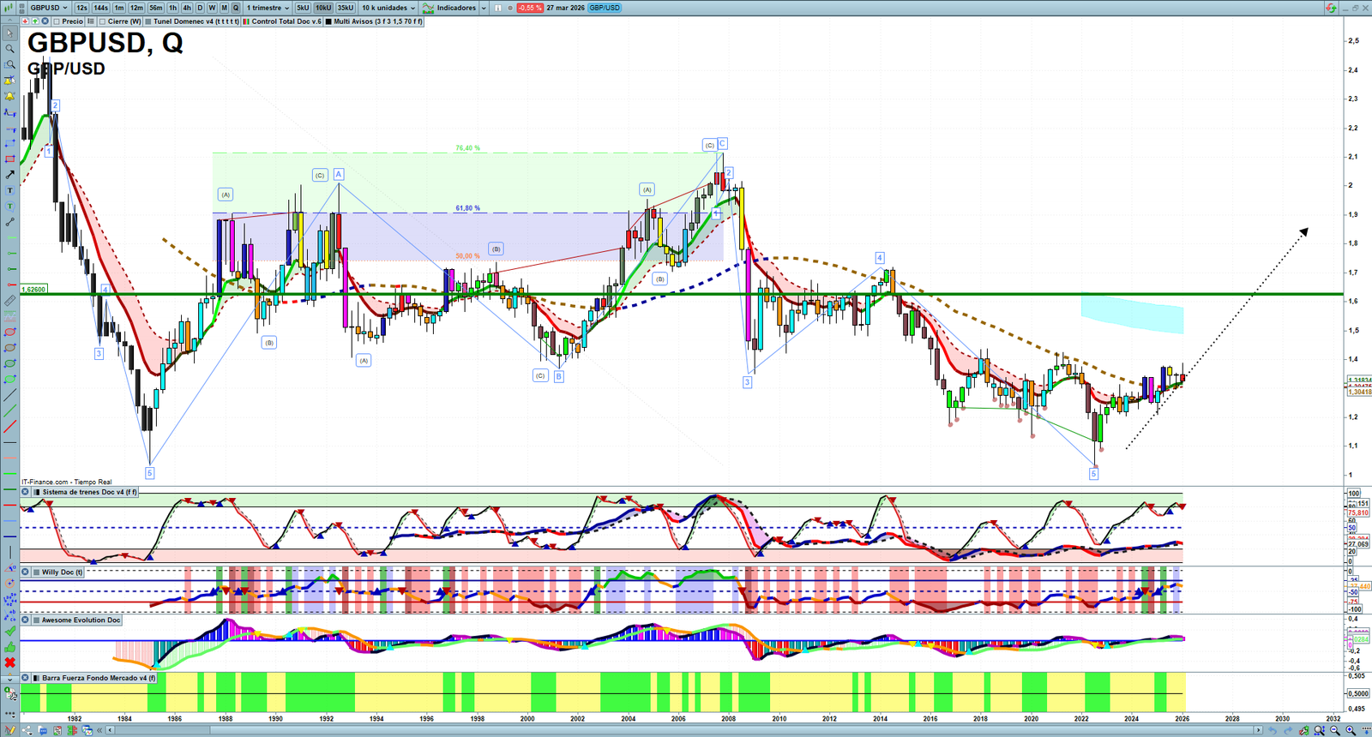Switch to the 4h timeframe
Image resolution: width=1372 pixels, height=737 pixels.
187,8
